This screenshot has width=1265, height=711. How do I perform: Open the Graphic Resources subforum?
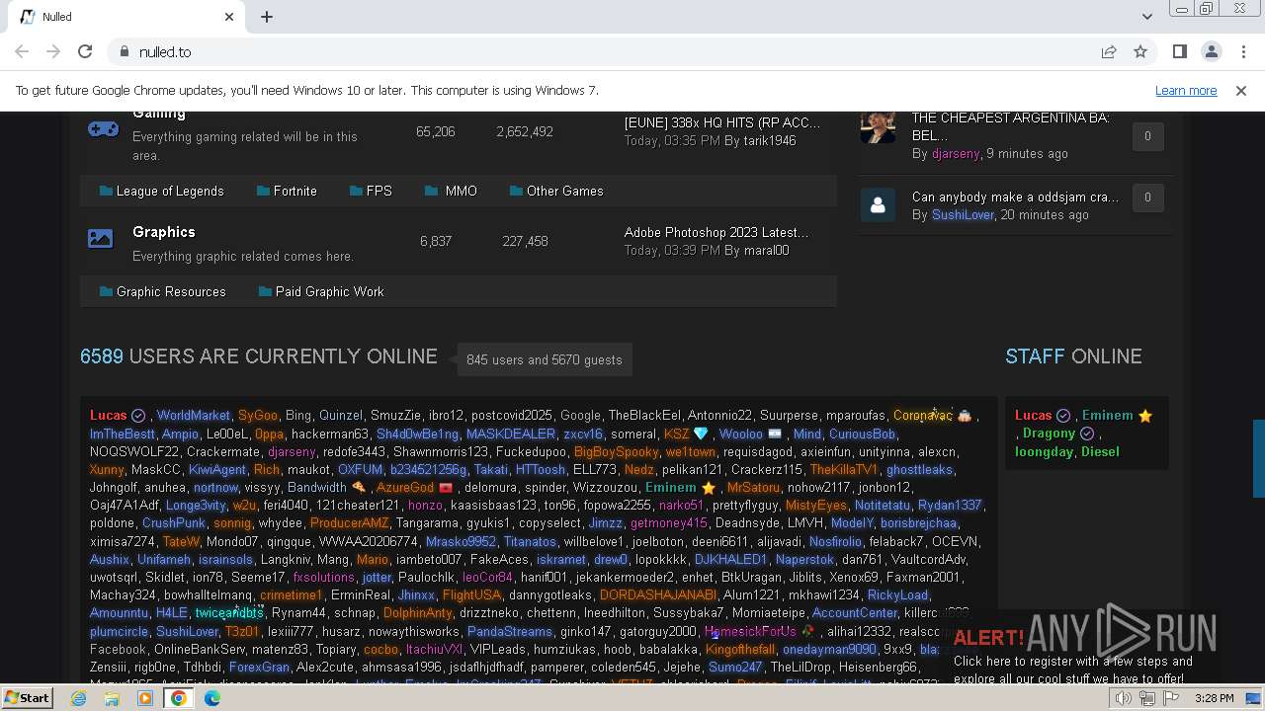click(171, 291)
